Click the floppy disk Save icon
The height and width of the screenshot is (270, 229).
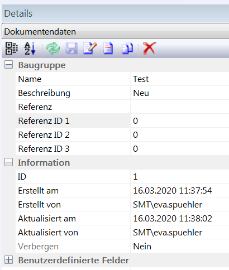(71, 49)
